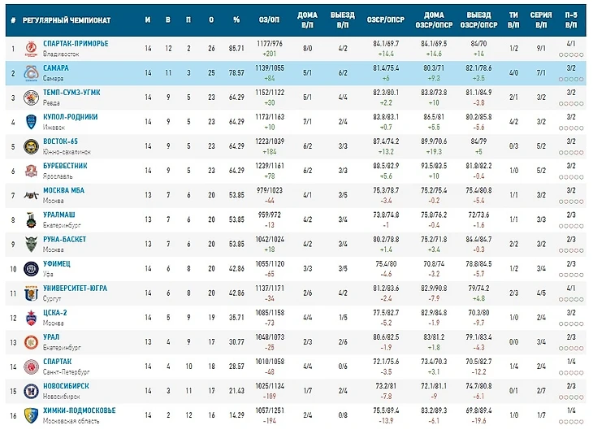Open the Урал team name link
Image resolution: width=593 pixels, height=434 pixels.
52,337
